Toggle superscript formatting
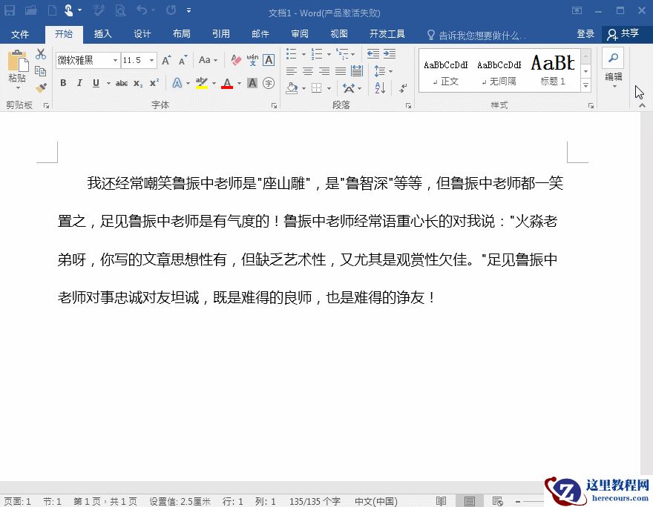This screenshot has height=507, width=653. 154,83
